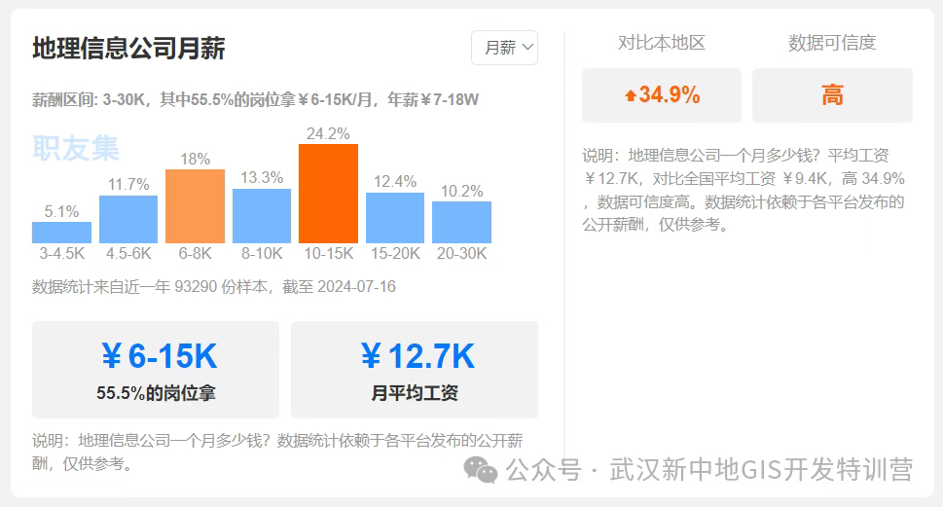943x507 pixels.
Task: Click the 高 data reliability box
Action: click(x=832, y=95)
